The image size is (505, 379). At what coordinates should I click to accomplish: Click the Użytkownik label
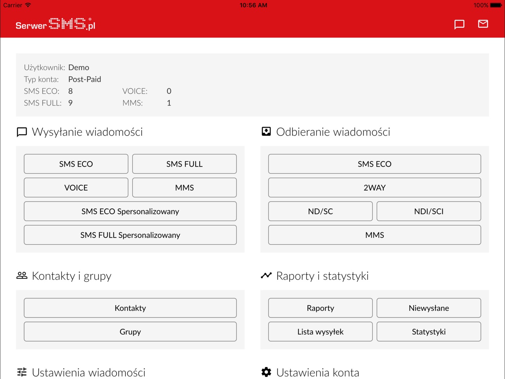point(44,67)
